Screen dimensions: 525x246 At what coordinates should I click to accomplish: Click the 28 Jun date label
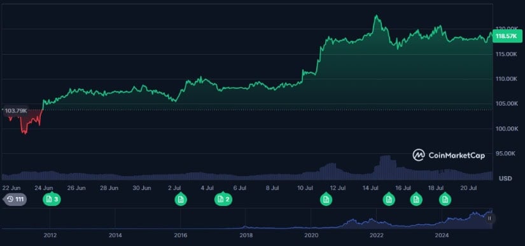[x=109, y=188]
